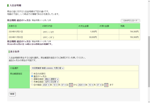This screenshot has width=150, height=103.
Task: Open the end month dropdown
Action: click(x=91, y=85)
